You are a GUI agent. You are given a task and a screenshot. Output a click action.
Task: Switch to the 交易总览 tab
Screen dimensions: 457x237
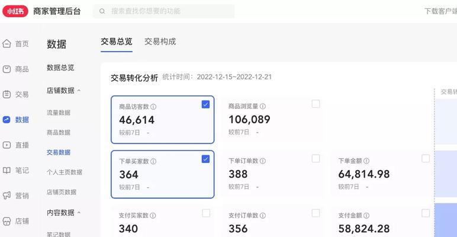tap(117, 41)
